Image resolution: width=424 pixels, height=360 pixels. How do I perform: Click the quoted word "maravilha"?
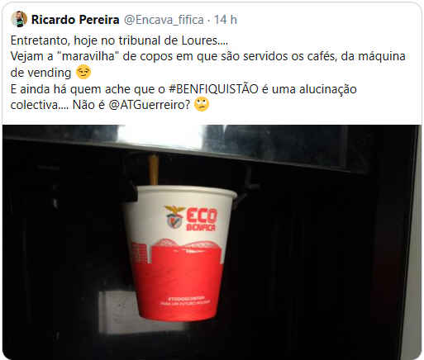click(88, 56)
